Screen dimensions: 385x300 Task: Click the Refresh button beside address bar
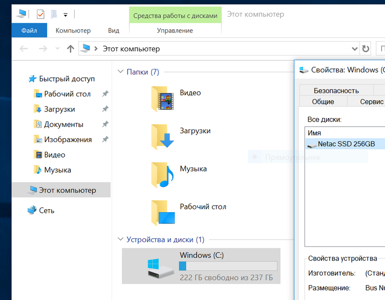(x=365, y=49)
